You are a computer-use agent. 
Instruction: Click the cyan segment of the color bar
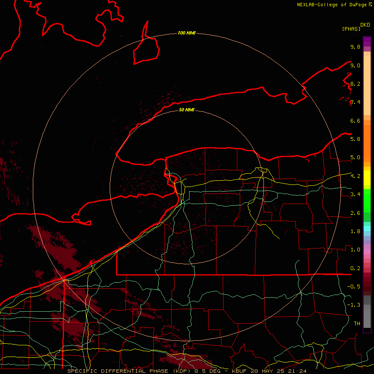click(x=367, y=229)
